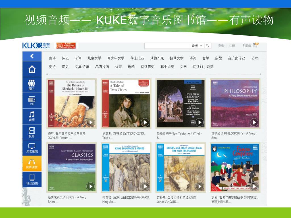Select the 哲学 category
291x218 pixels.
(x=206, y=58)
